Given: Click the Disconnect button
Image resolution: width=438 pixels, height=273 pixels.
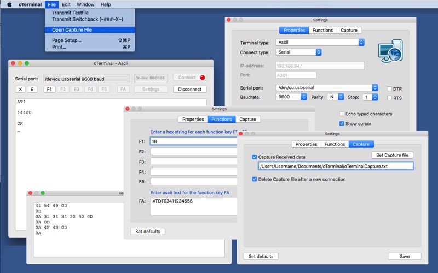Looking at the screenshot, I should click(189, 89).
